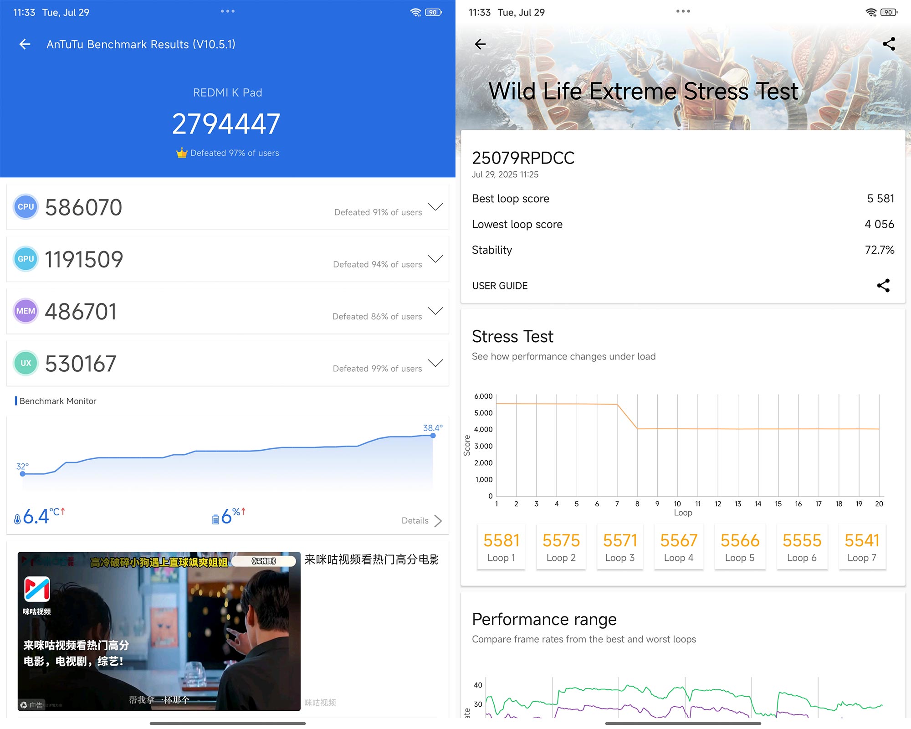911x729 pixels.
Task: Tap the 广告 ad label on video
Action: point(32,705)
